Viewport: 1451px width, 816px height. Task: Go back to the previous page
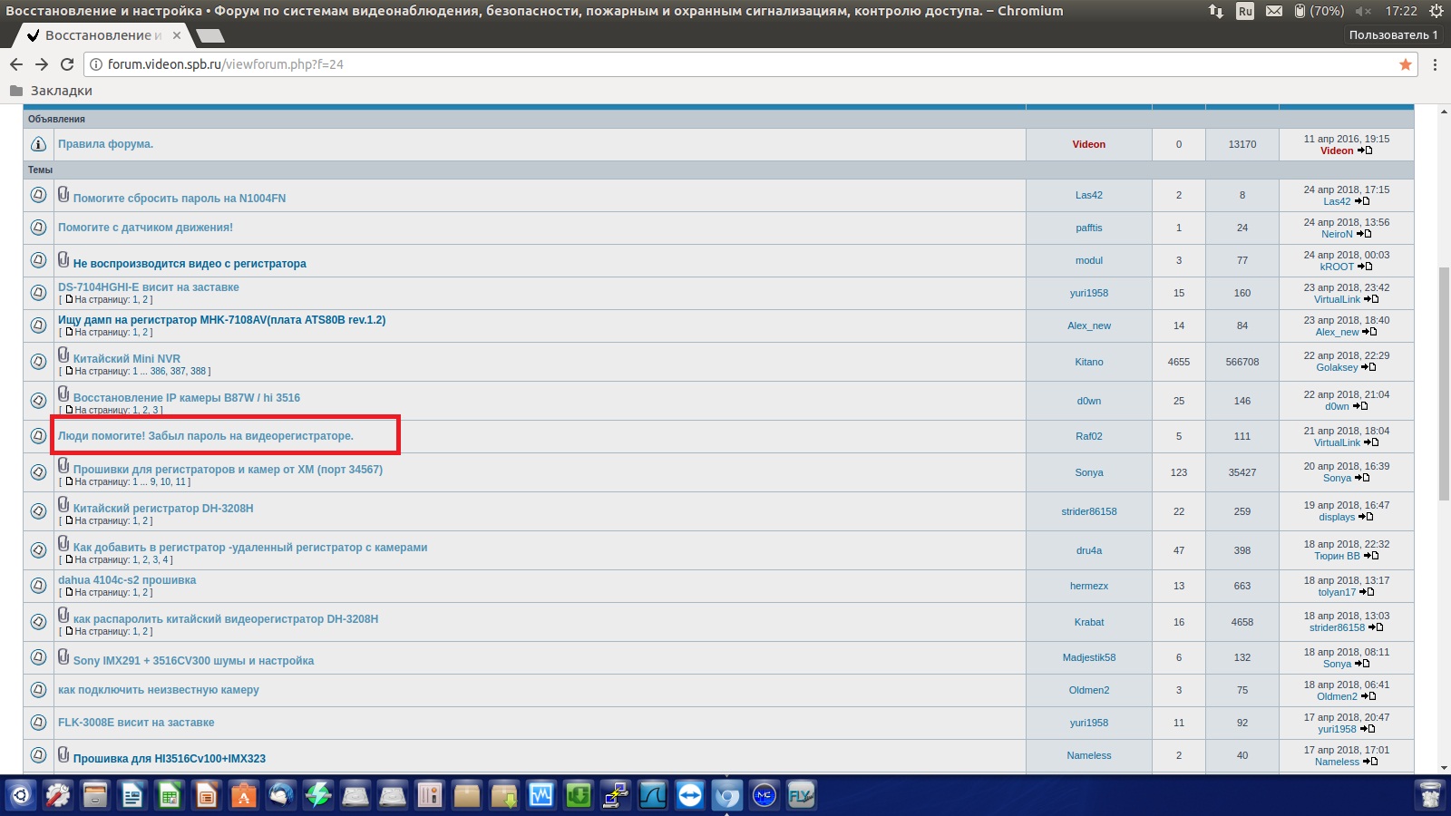[16, 64]
